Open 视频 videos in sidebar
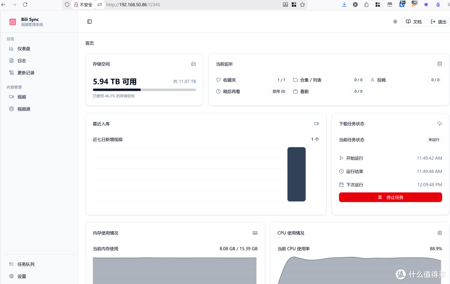The image size is (450, 284). pyautogui.click(x=22, y=97)
